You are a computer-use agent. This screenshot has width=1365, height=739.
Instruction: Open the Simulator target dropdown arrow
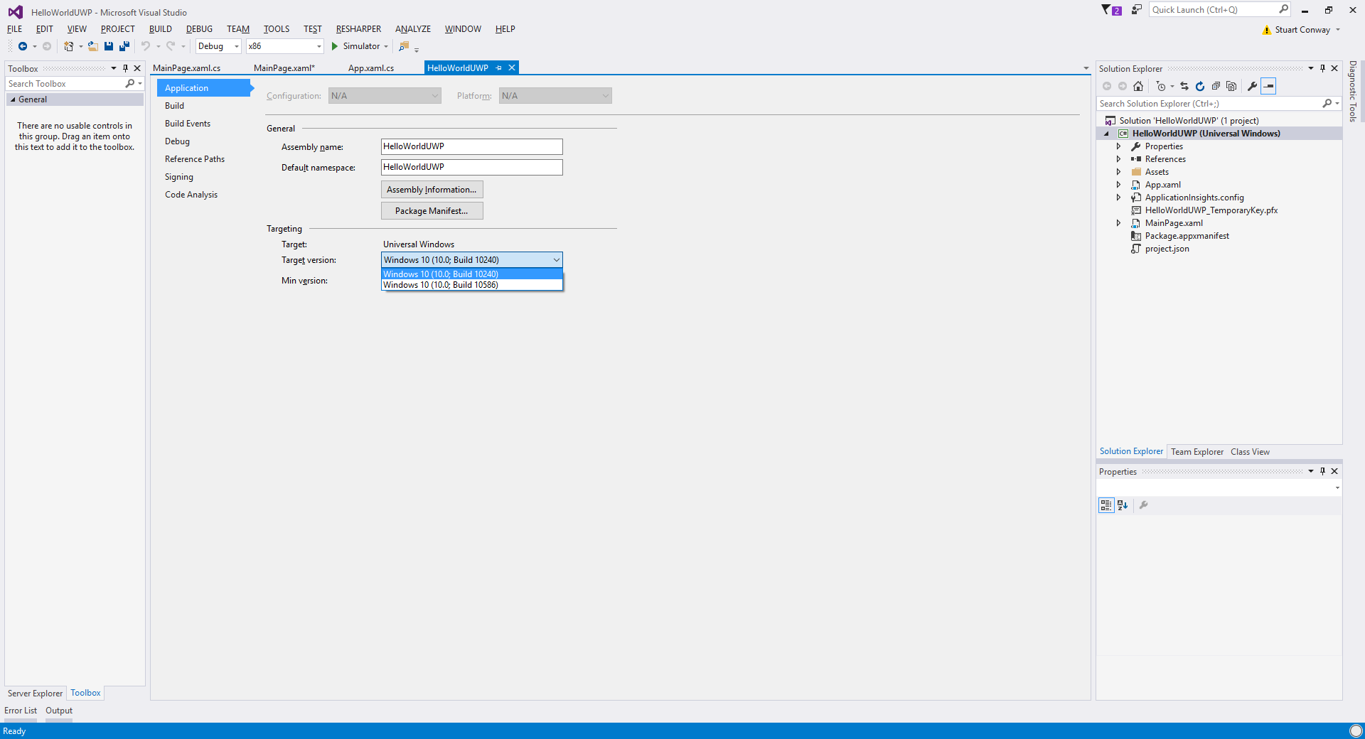tap(386, 47)
